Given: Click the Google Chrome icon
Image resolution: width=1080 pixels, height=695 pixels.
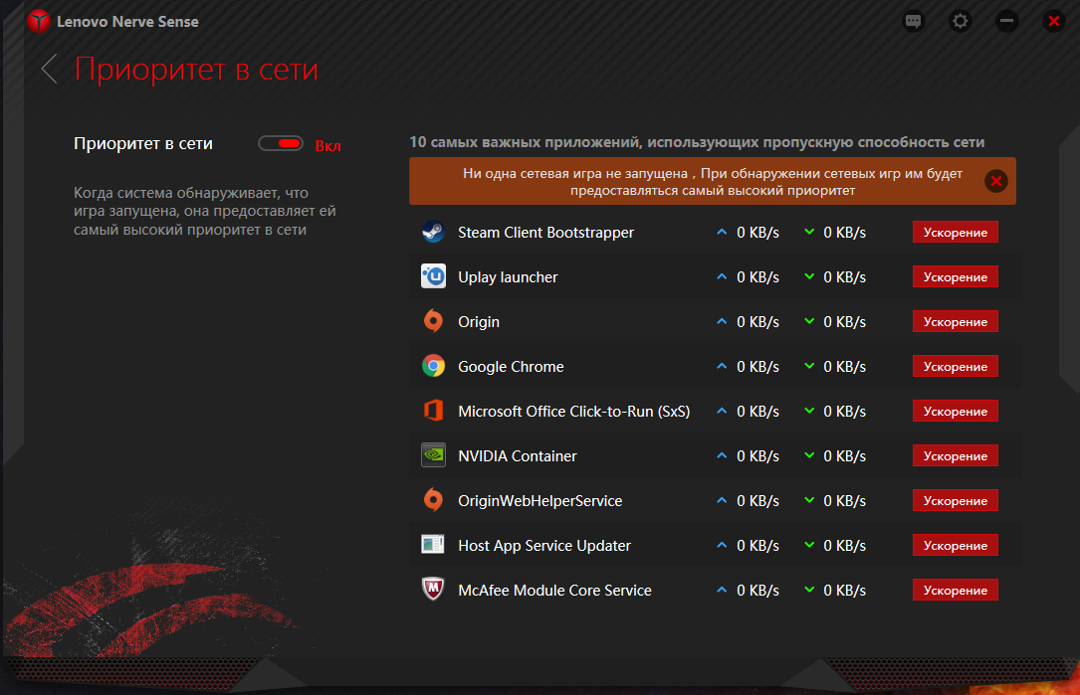Looking at the screenshot, I should point(433,366).
